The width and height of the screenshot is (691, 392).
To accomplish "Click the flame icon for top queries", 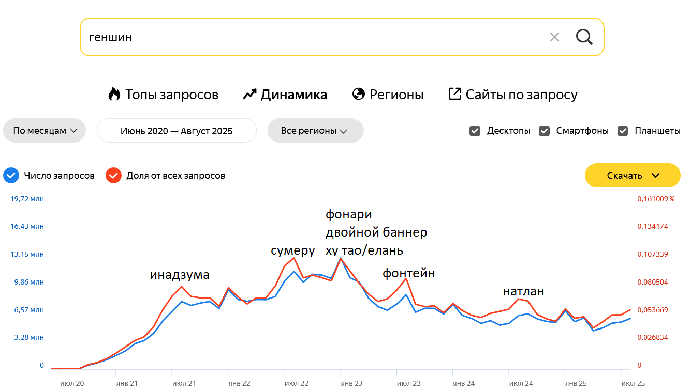I will (x=114, y=94).
